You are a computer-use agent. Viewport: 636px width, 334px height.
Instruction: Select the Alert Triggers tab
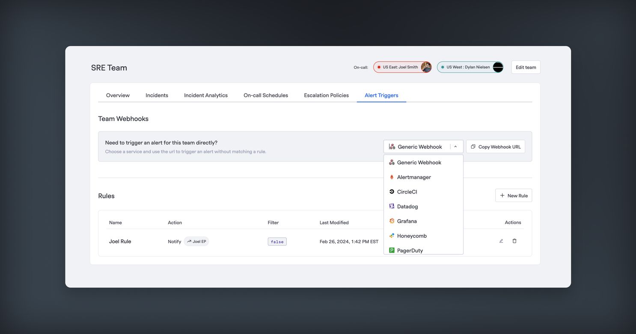coord(381,95)
